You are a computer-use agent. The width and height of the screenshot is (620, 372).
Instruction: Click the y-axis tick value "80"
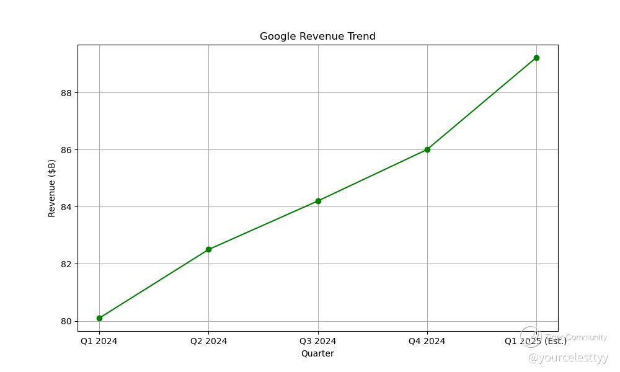[x=66, y=321]
